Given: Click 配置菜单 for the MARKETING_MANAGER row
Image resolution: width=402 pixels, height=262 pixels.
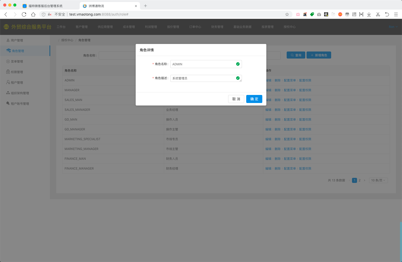Looking at the screenshot, I should click(290, 149).
